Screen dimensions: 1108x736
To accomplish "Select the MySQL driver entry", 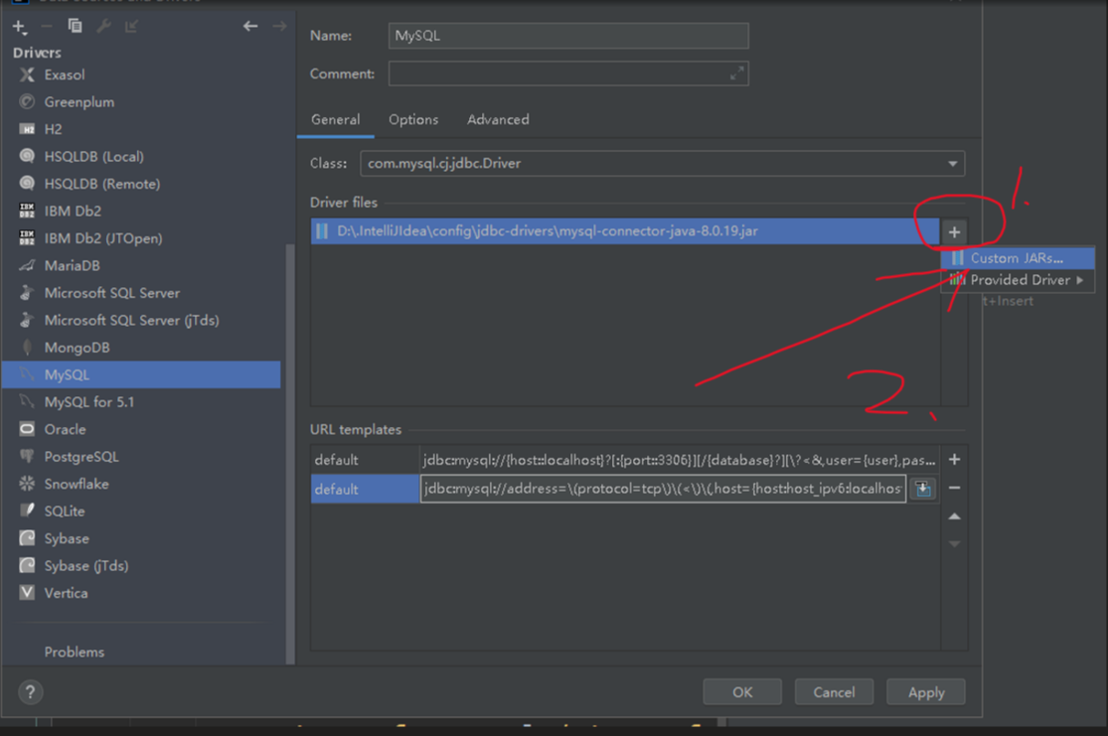I will (x=141, y=375).
